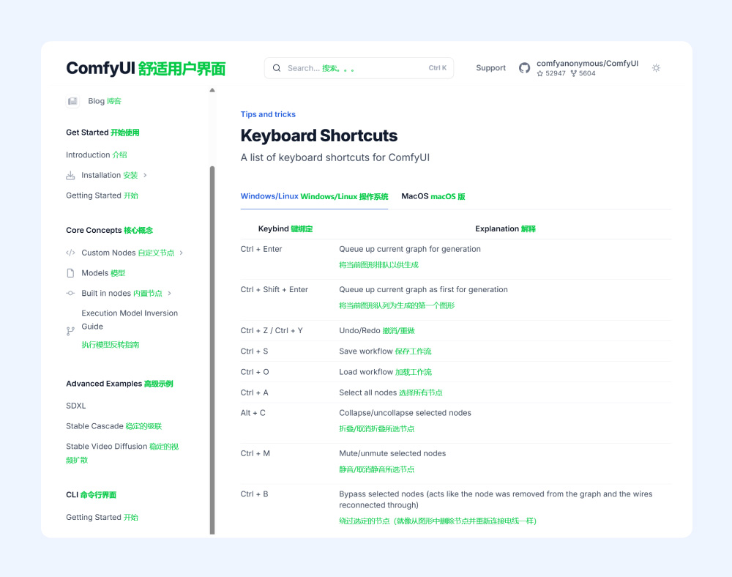Image resolution: width=732 pixels, height=577 pixels.
Task: Click the 'Ctrl + Enter' keybind cell
Action: tap(261, 249)
